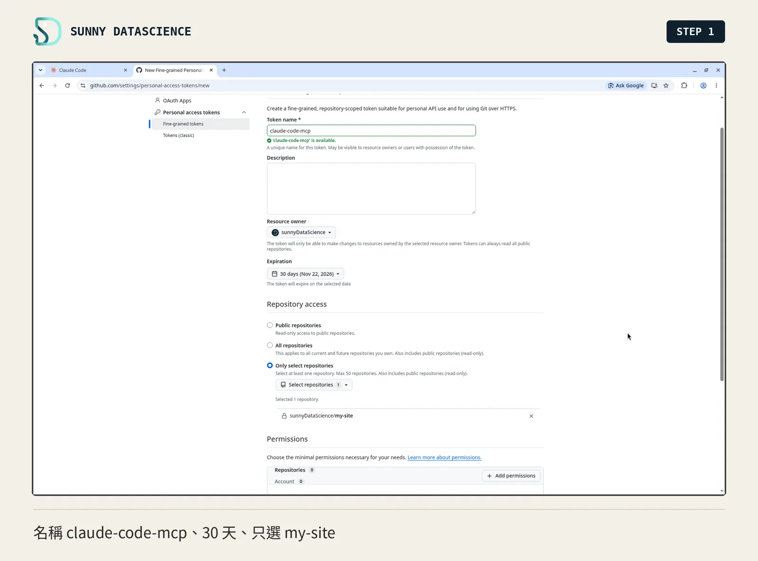Select the Repositories permissions tab

[294, 470]
